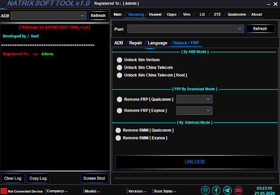This screenshot has height=195, width=280.
Task: Click the 'Root State: --' status entry
Action: pyautogui.click(x=165, y=191)
